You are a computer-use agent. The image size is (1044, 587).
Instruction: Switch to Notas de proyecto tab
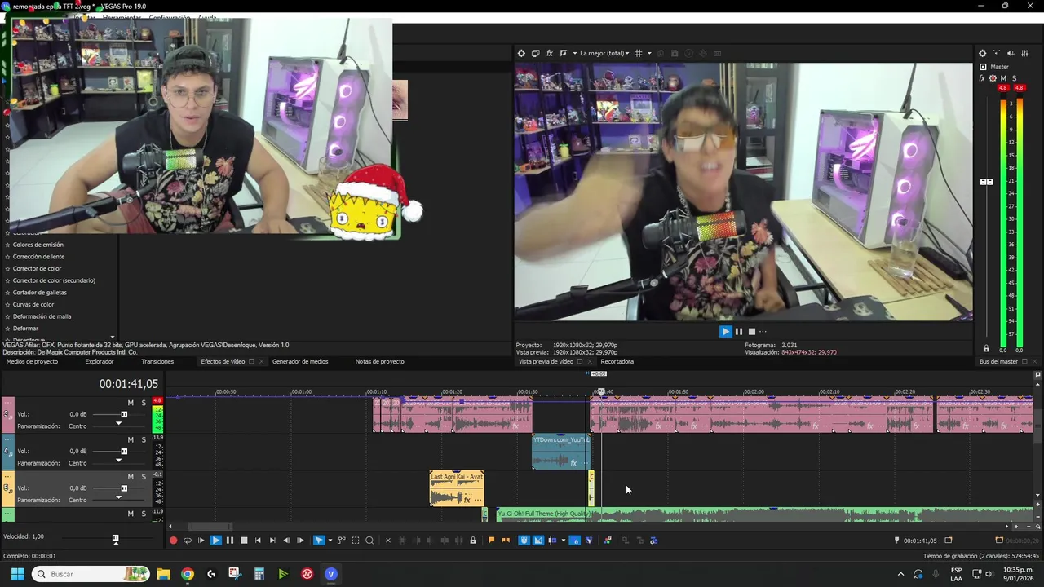380,361
